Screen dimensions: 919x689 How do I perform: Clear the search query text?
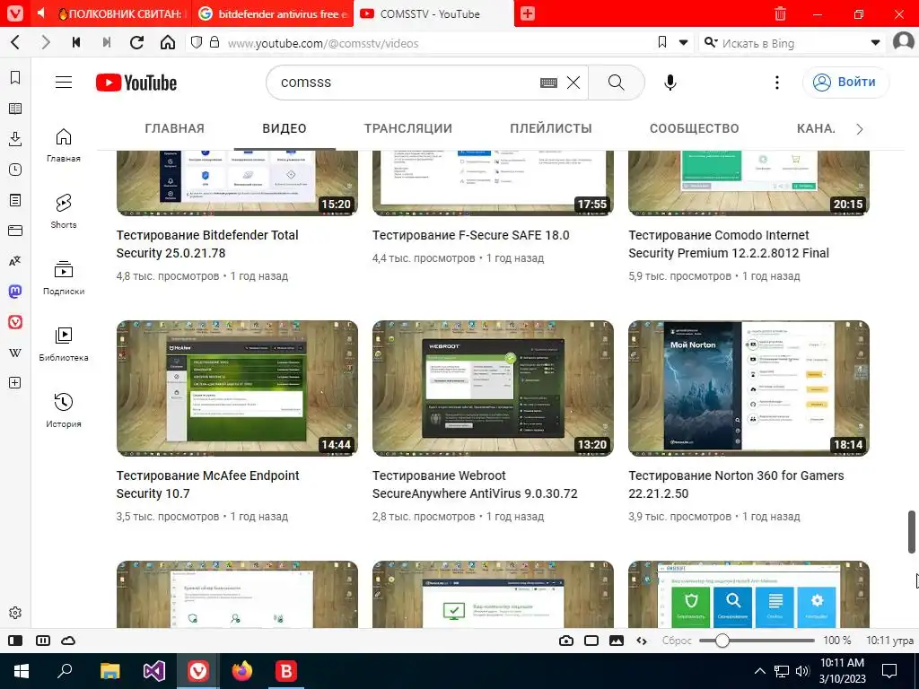[573, 83]
